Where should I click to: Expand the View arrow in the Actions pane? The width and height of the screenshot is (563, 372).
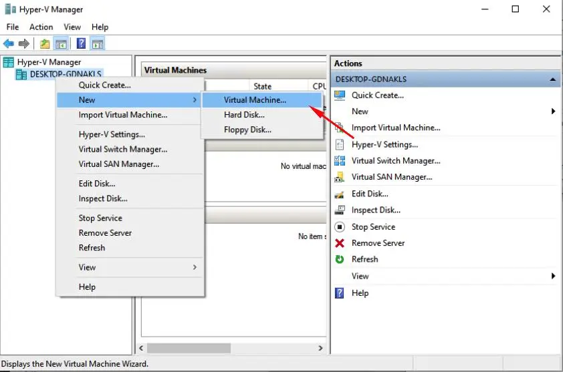point(554,276)
